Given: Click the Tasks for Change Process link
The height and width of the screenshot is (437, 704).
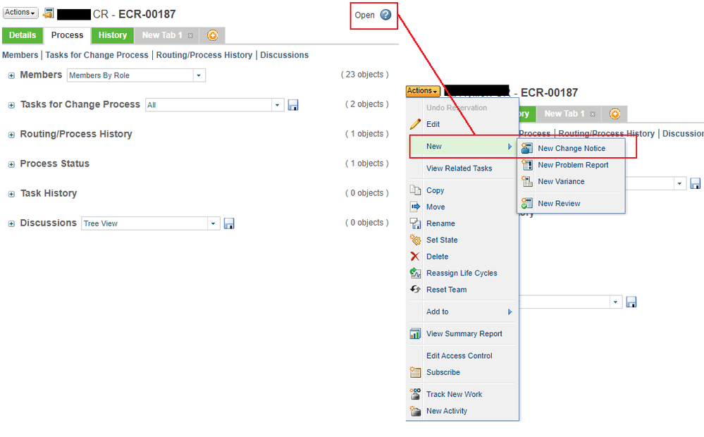Looking at the screenshot, I should pos(97,55).
